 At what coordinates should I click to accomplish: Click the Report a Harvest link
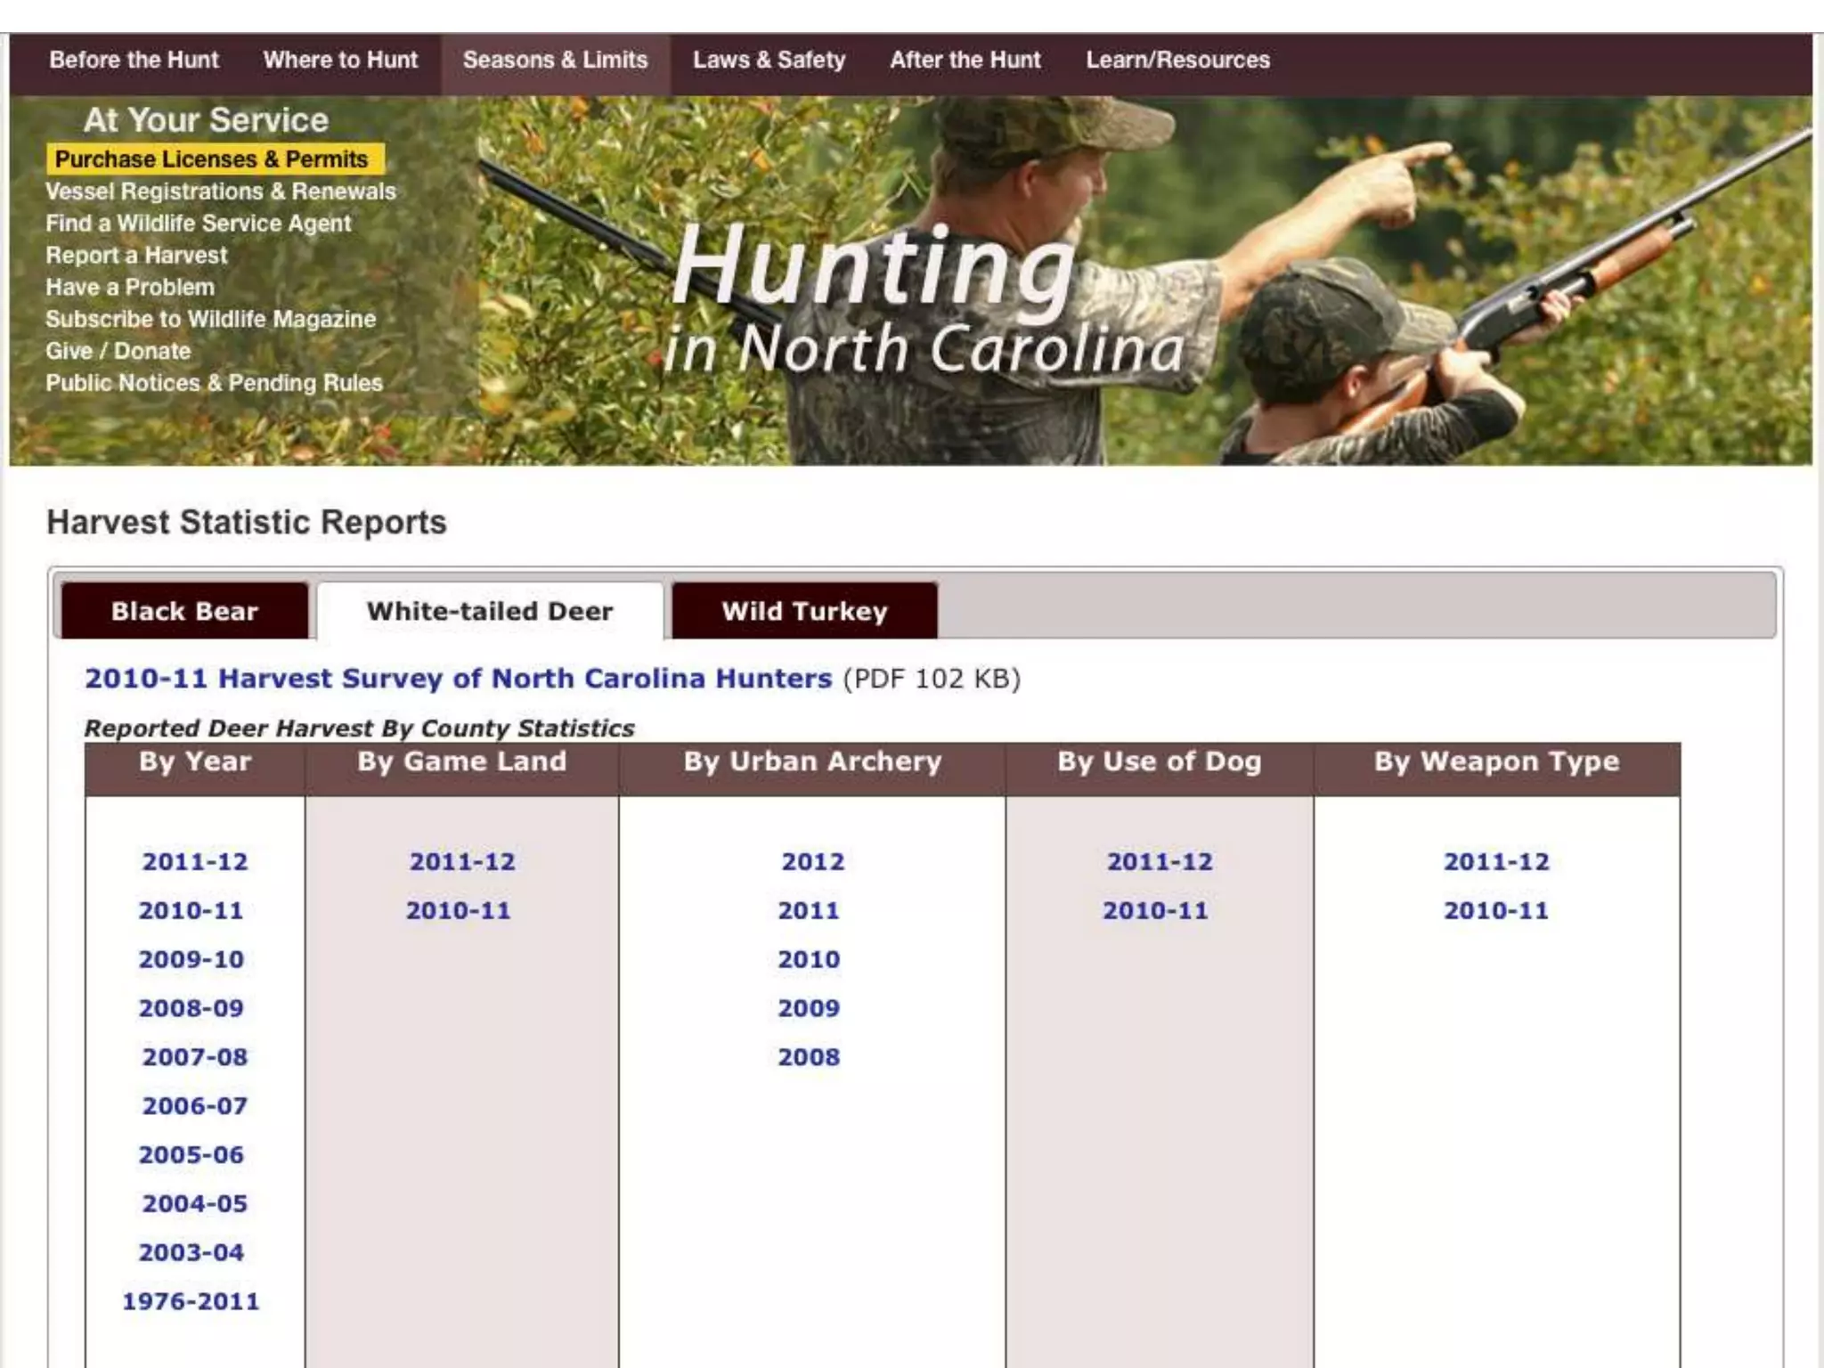click(137, 256)
